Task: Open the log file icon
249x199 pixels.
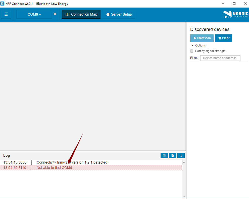Action: point(164,156)
